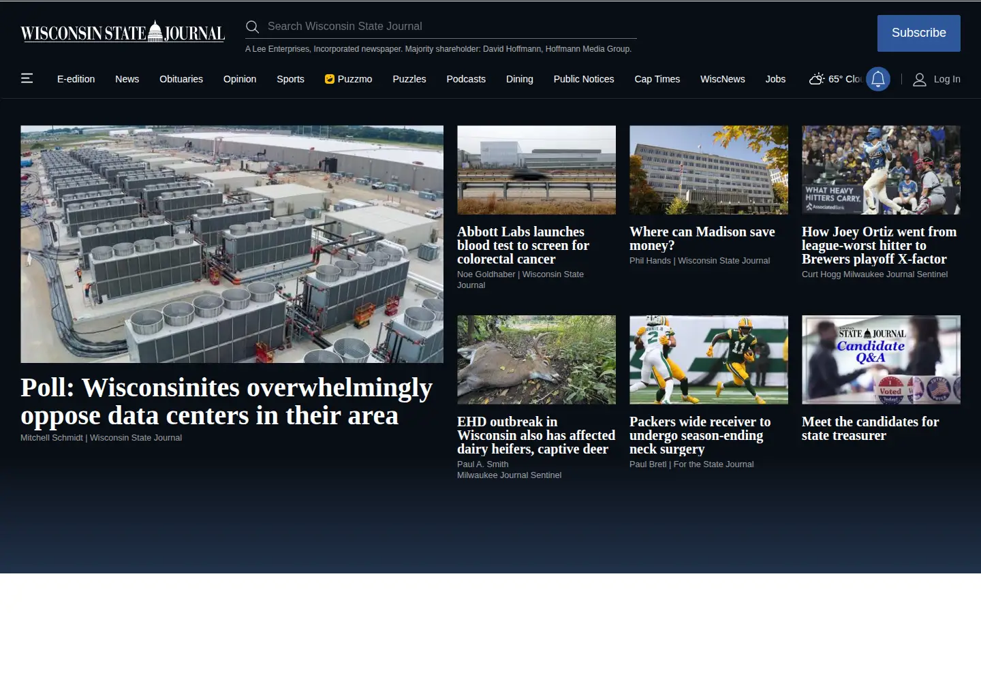
Task: Click the Subscribe button
Action: click(x=918, y=33)
